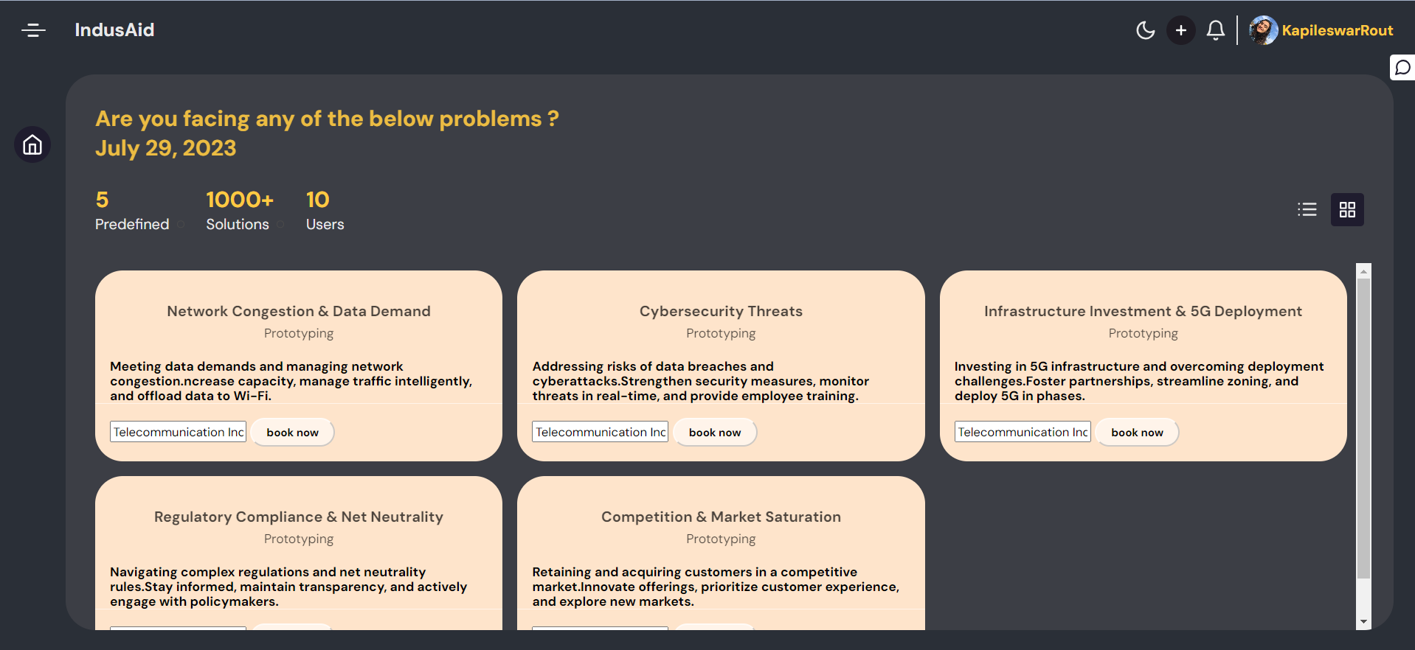Open KapileswarRout profile avatar
This screenshot has height=650, width=1415.
tap(1263, 30)
